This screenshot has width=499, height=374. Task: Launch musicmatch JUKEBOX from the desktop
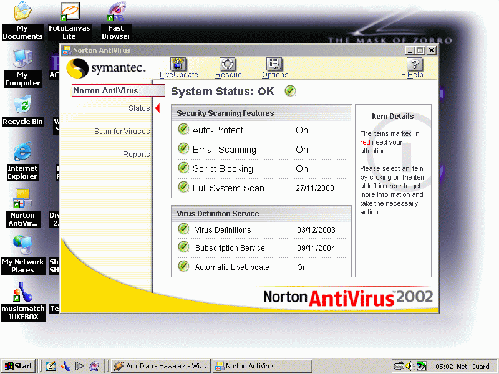point(22,302)
